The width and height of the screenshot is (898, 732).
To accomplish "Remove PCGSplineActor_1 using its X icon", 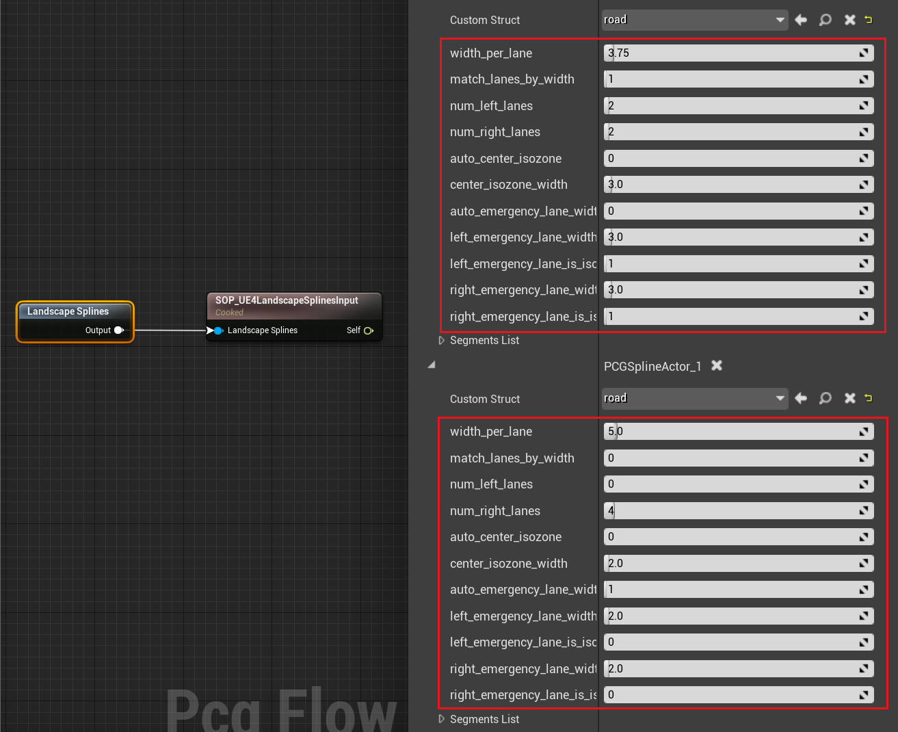I will 717,366.
